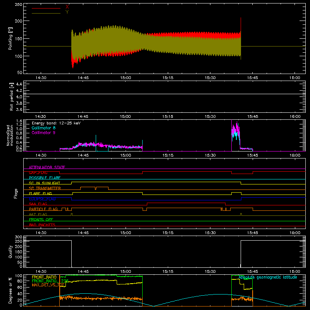
Task: Click the Normalized modulation axis title
Action: pos(9,135)
